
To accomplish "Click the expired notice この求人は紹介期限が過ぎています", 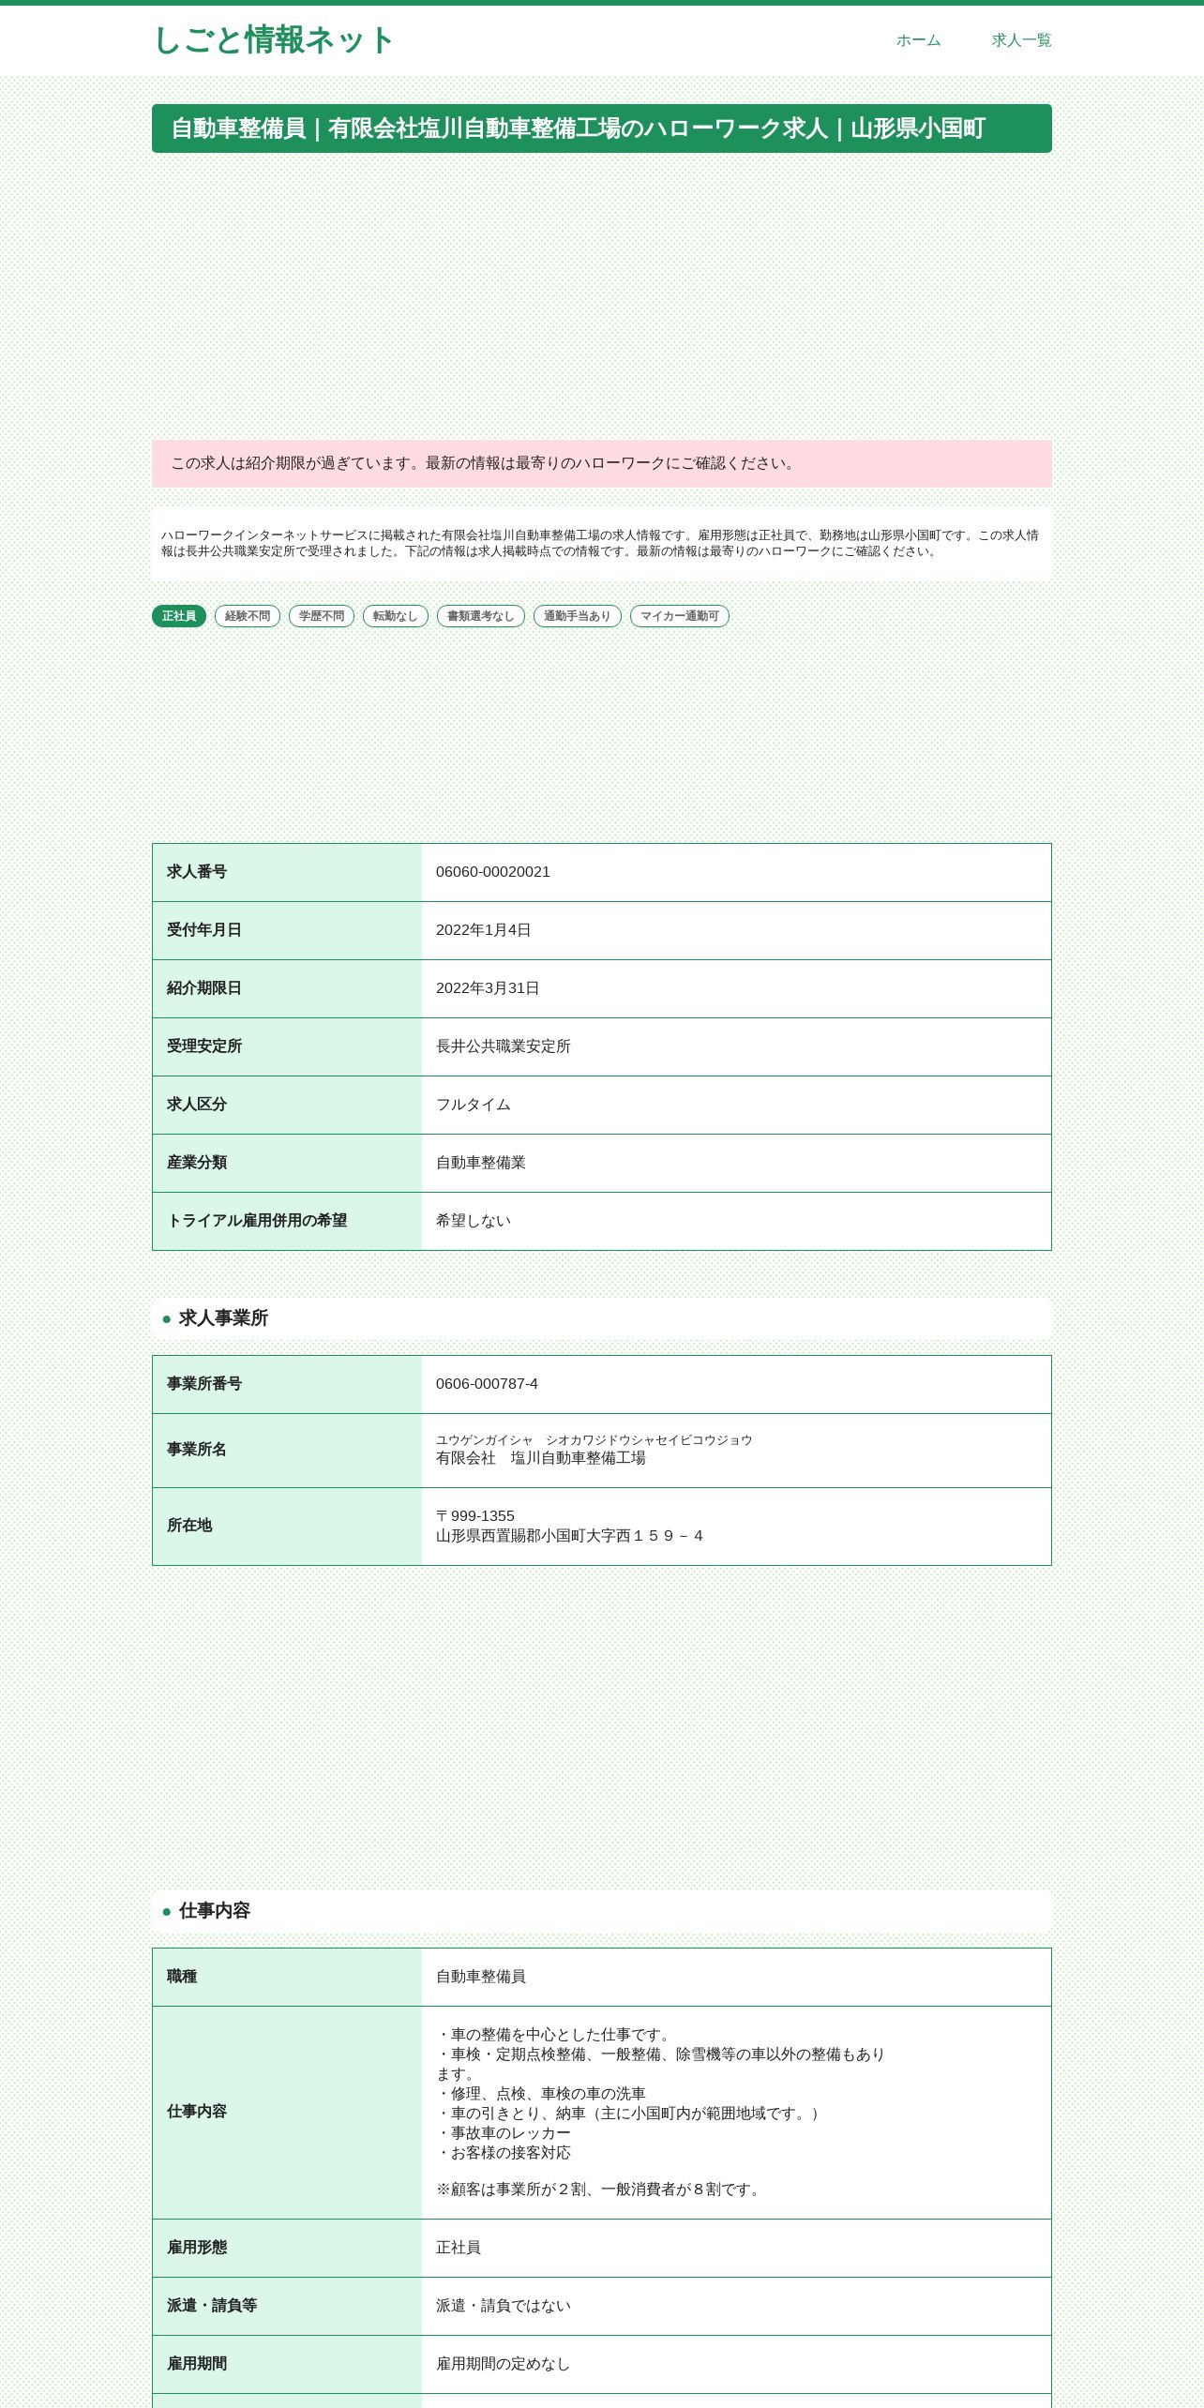I will click(x=602, y=463).
